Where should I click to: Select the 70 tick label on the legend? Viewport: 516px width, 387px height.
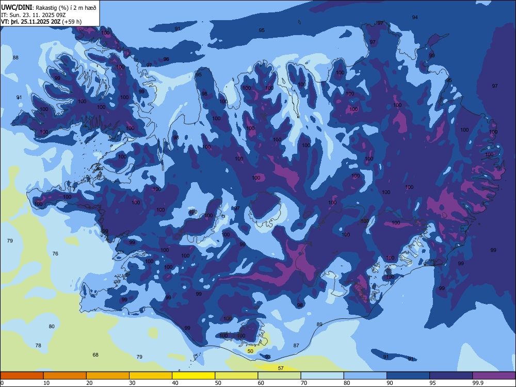[x=304, y=383]
